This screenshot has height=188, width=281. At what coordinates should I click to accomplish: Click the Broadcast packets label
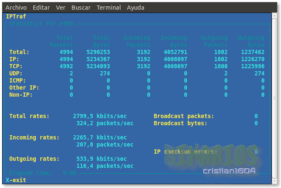pyautogui.click(x=184, y=116)
